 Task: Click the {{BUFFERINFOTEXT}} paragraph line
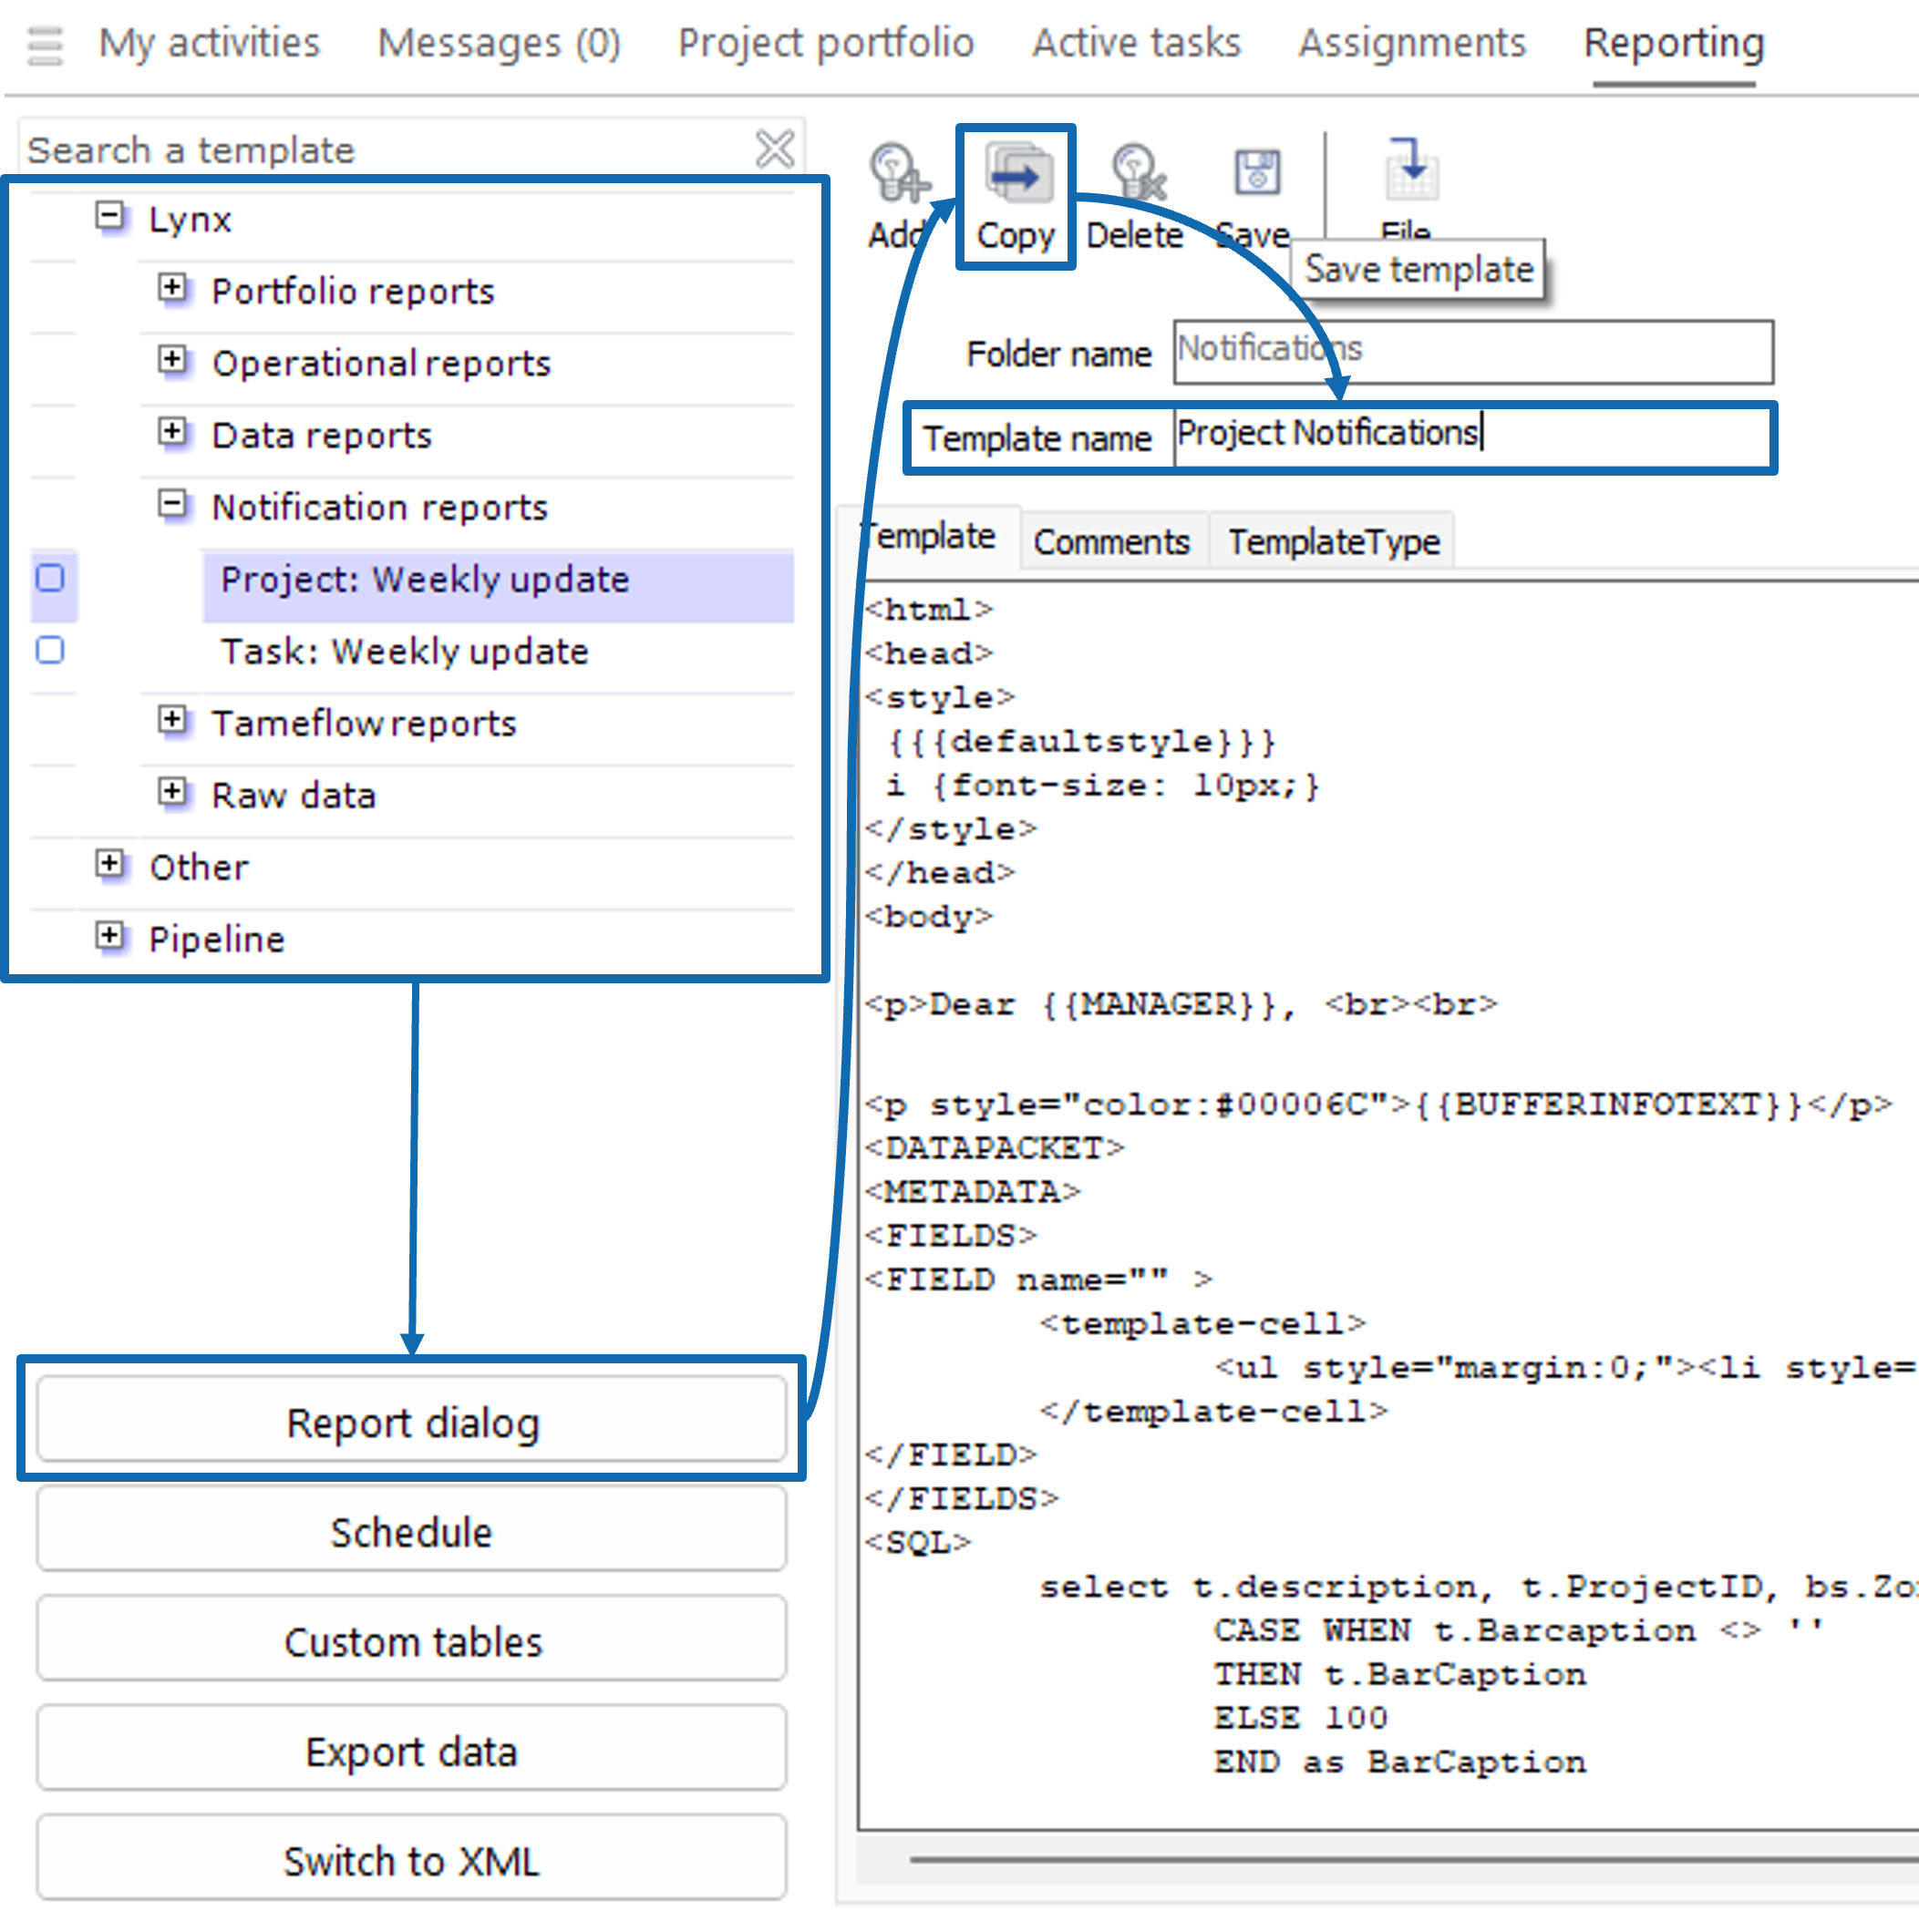point(1378,1104)
